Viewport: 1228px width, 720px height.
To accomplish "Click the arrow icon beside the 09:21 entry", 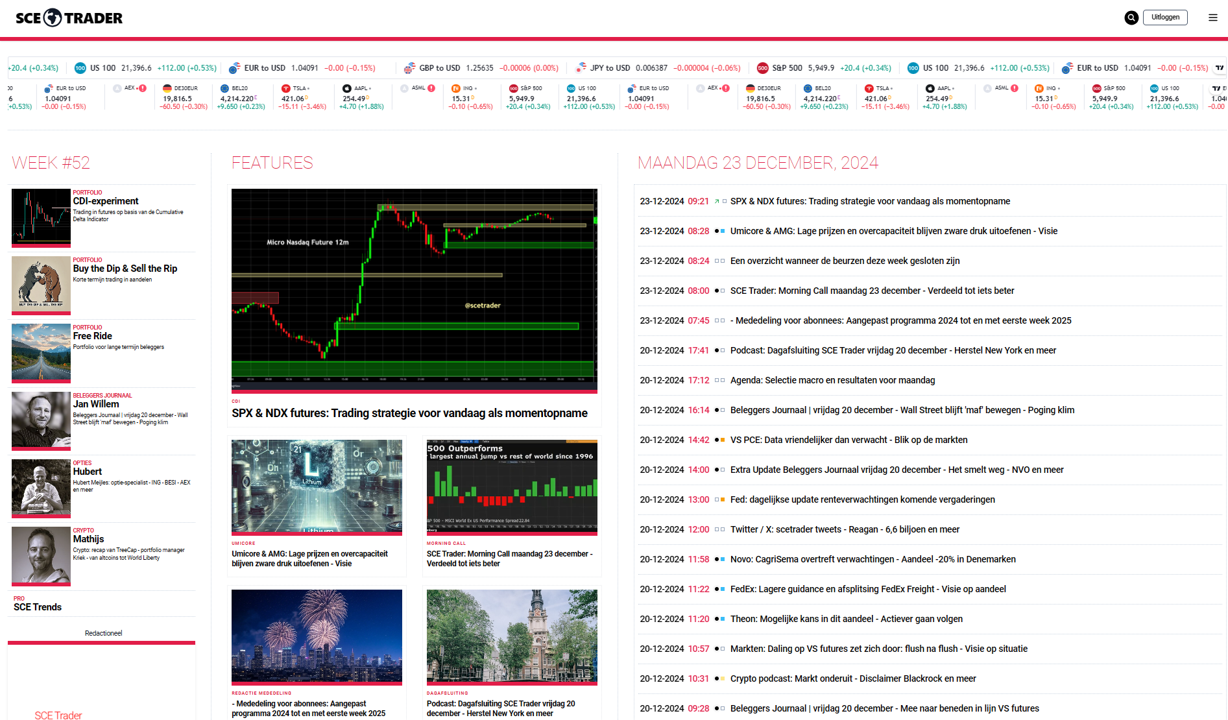I will (x=717, y=202).
